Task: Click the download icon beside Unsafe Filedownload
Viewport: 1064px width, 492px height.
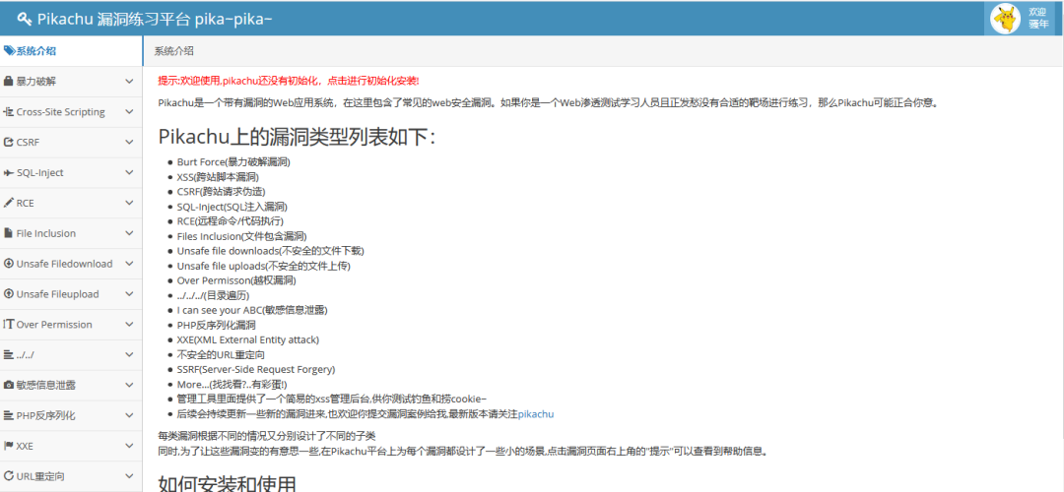Action: [8, 264]
